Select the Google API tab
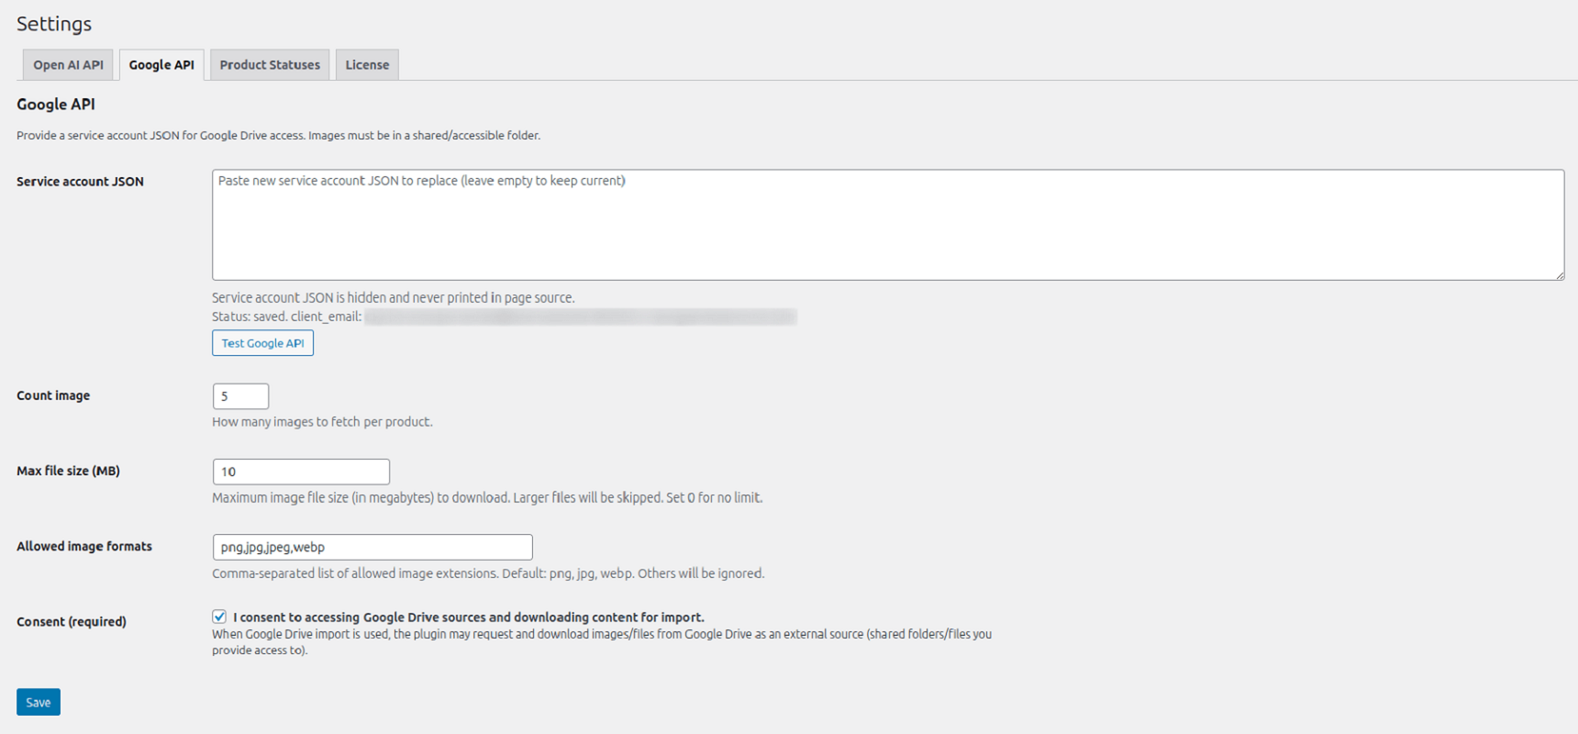 pyautogui.click(x=161, y=65)
